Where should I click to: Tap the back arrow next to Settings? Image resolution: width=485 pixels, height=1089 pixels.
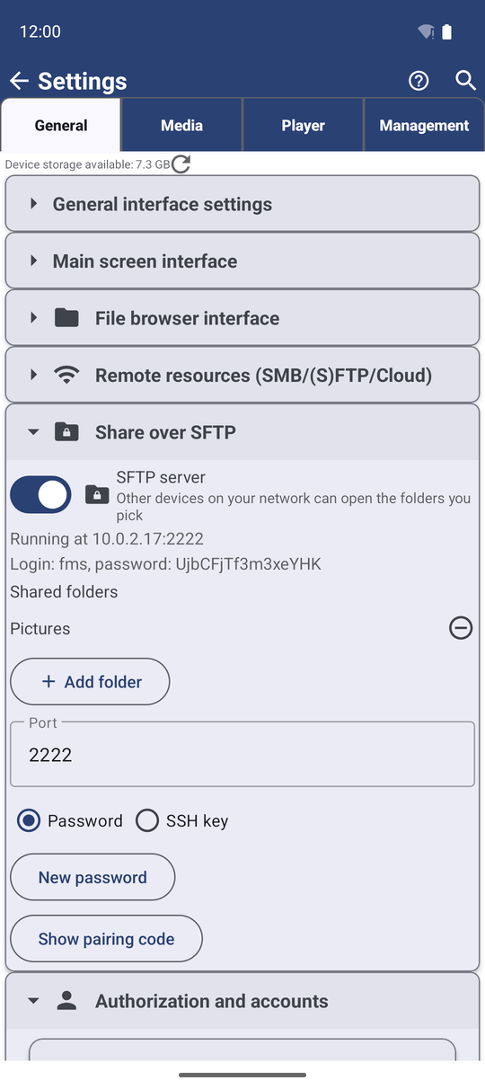point(19,81)
